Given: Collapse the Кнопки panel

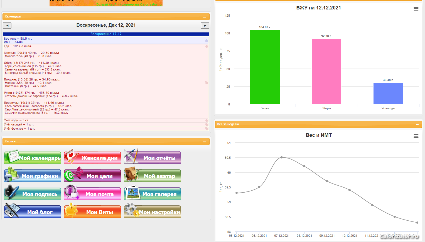Looking at the screenshot, I should pyautogui.click(x=205, y=142).
